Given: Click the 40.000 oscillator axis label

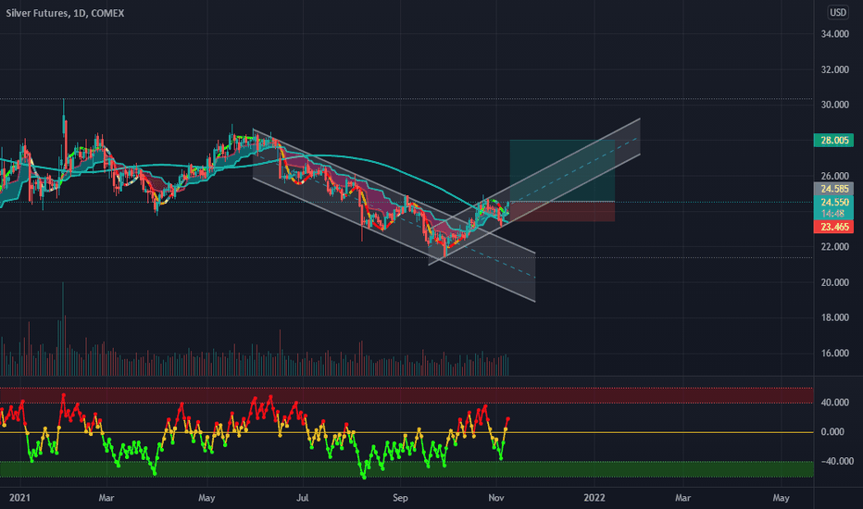Looking at the screenshot, I should coord(834,403).
